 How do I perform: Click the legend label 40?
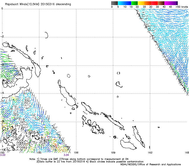click(x=164, y=7)
